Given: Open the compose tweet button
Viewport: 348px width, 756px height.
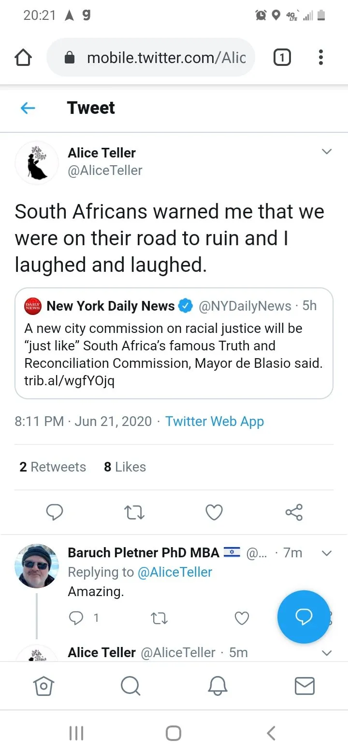Looking at the screenshot, I should pyautogui.click(x=304, y=617).
